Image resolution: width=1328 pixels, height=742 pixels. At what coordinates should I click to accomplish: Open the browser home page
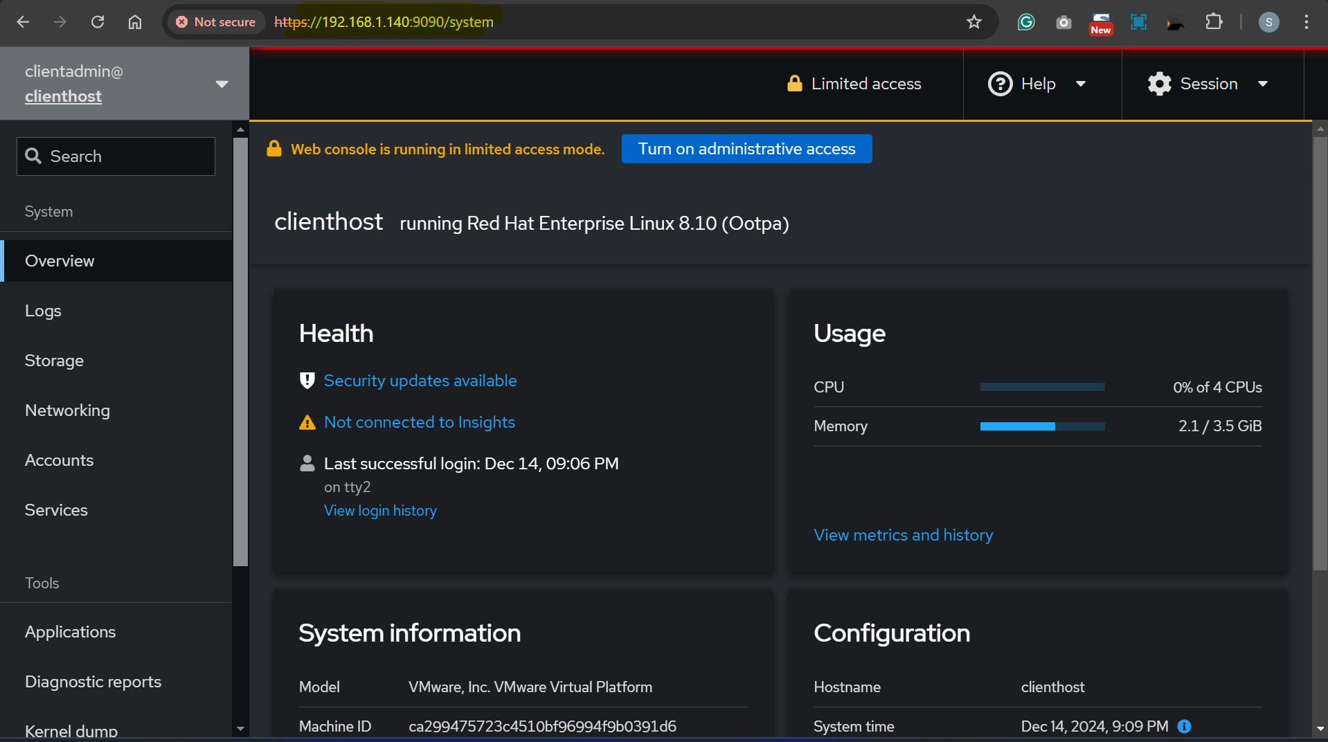click(x=135, y=22)
